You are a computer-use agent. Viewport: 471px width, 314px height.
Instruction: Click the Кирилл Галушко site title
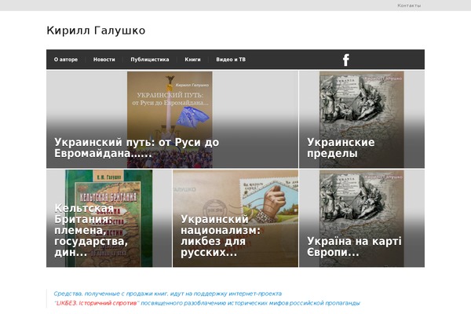tap(96, 31)
